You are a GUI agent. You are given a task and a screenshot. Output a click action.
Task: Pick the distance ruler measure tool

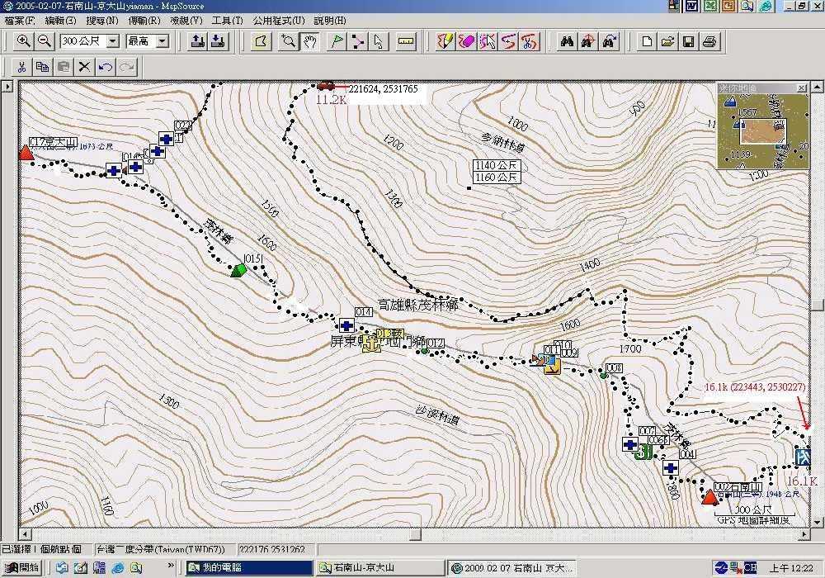(x=406, y=40)
